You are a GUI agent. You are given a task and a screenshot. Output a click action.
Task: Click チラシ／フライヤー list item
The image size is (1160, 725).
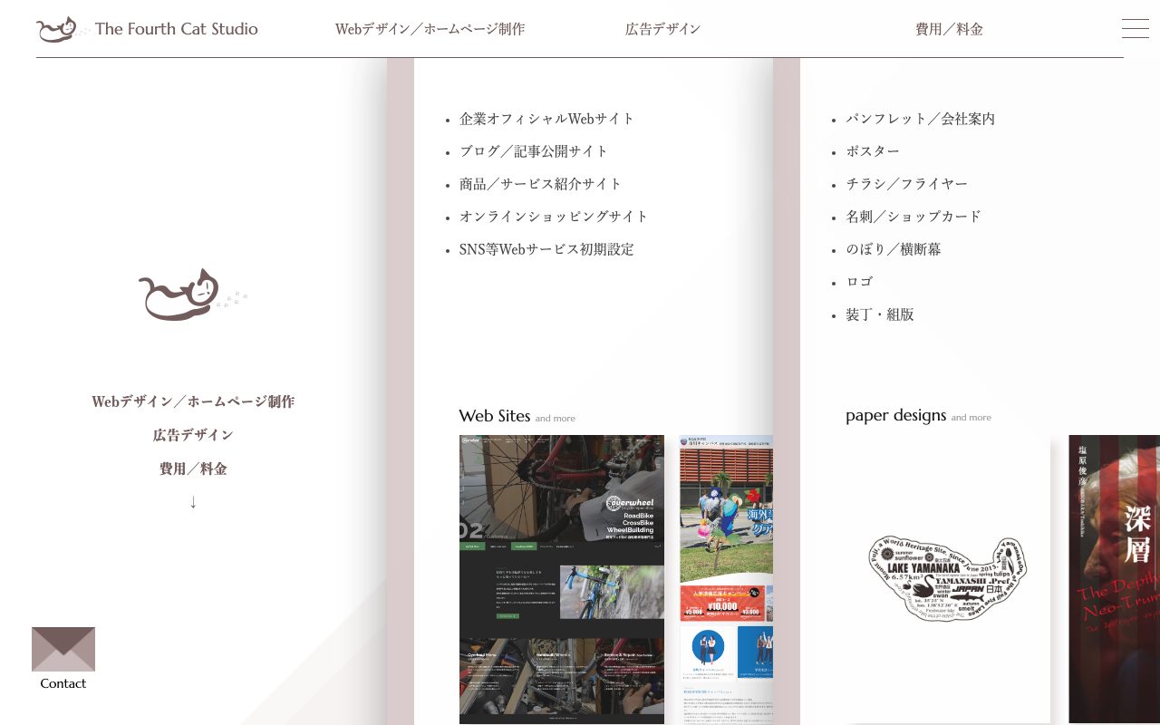(907, 184)
